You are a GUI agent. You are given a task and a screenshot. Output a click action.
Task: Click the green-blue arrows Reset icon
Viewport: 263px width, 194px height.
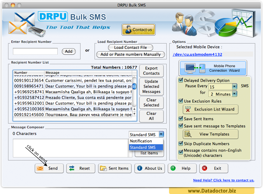[x=72, y=168]
